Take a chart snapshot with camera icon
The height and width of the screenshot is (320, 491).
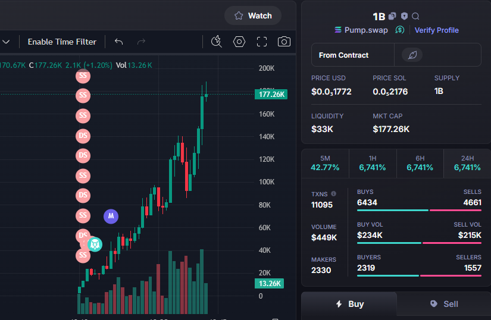[284, 42]
